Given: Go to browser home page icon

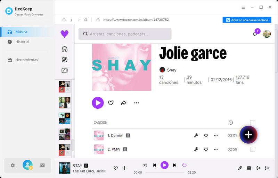Looking at the screenshot, I should 64,20.
